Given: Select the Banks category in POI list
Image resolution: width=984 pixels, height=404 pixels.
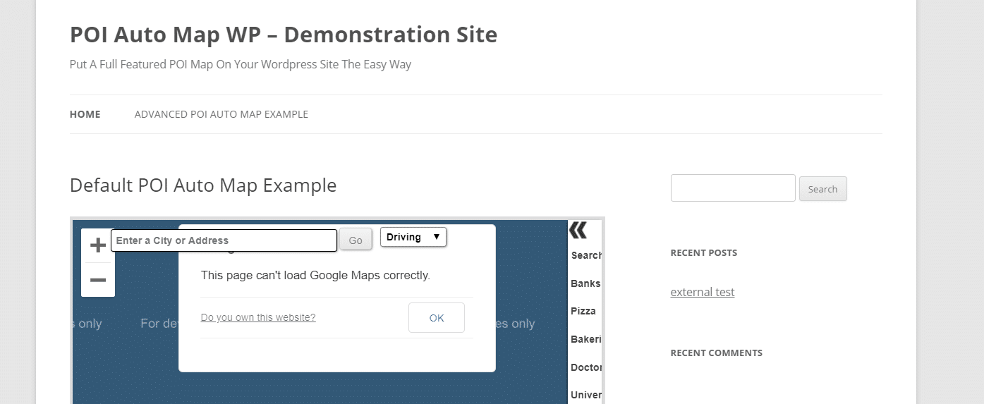Looking at the screenshot, I should (585, 283).
